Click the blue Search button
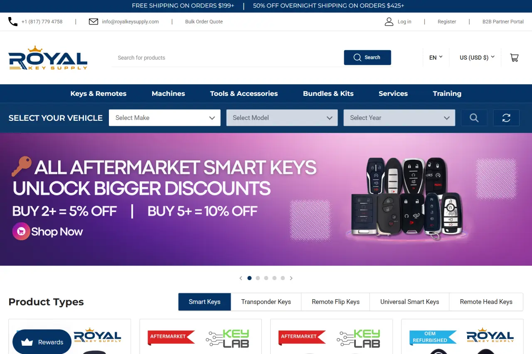 click(367, 58)
